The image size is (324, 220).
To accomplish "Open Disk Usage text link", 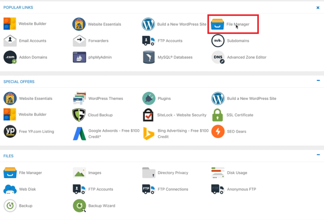I will tap(237, 173).
